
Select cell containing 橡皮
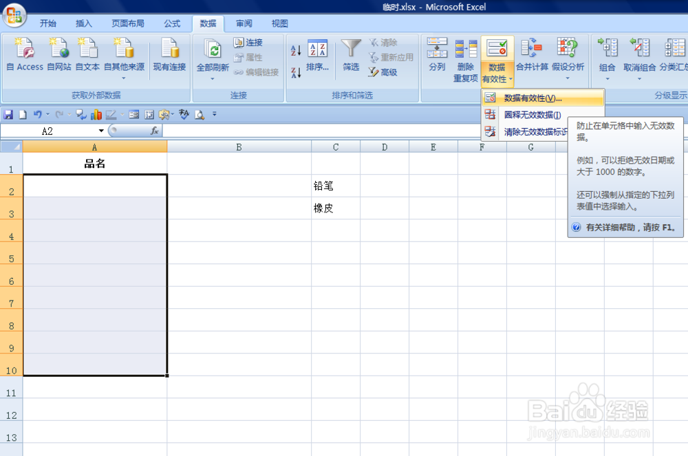click(336, 208)
